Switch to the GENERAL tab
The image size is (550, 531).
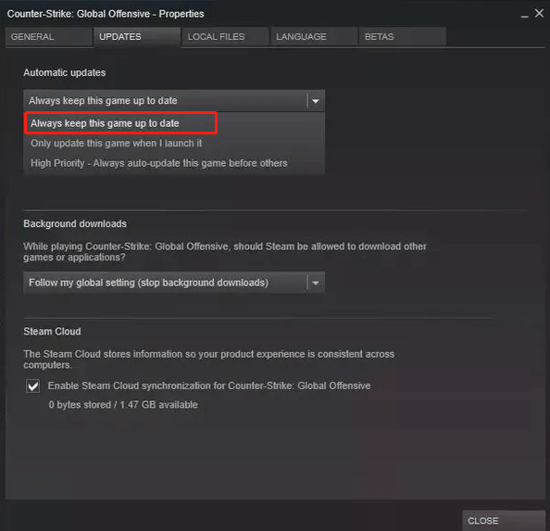tap(49, 36)
